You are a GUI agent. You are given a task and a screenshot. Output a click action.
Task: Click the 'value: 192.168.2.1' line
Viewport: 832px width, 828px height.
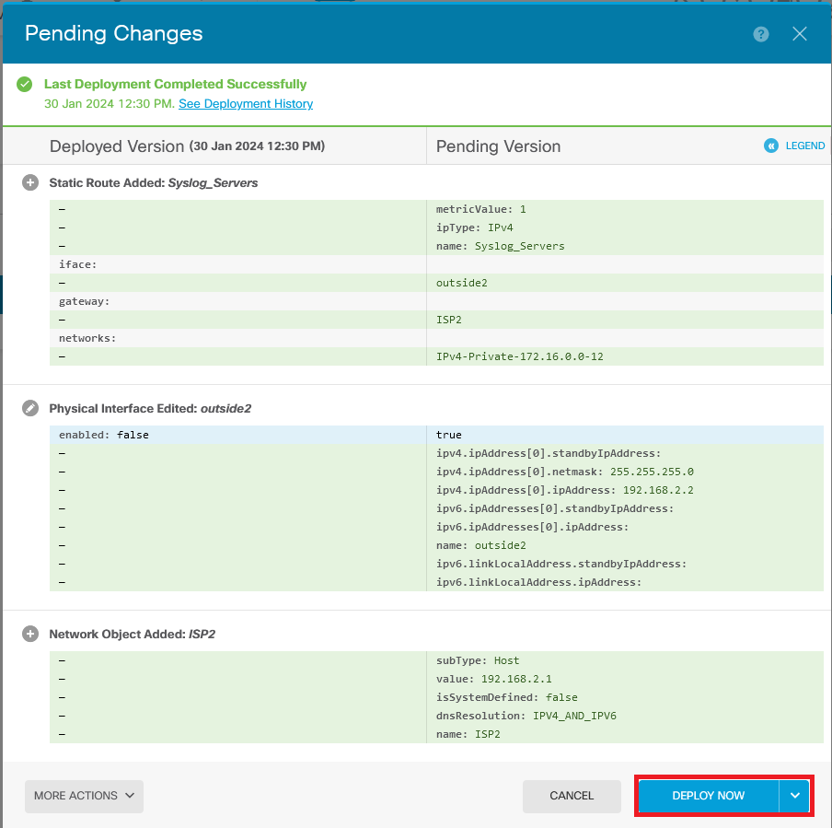tap(493, 679)
